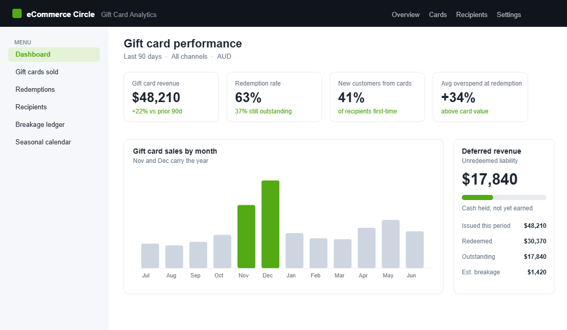Click the Est. breakage value $1,420
Screen dimensions: 567x330
(x=537, y=272)
